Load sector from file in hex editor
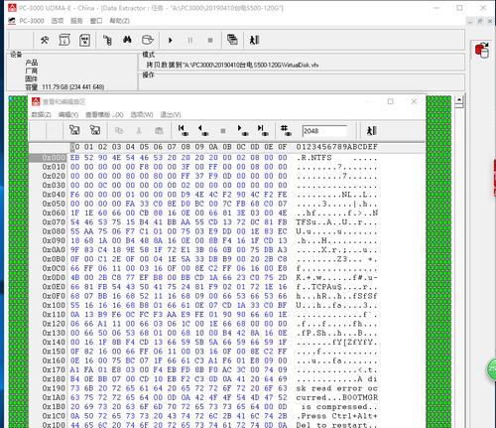The height and width of the screenshot is (428, 496). pos(74,130)
